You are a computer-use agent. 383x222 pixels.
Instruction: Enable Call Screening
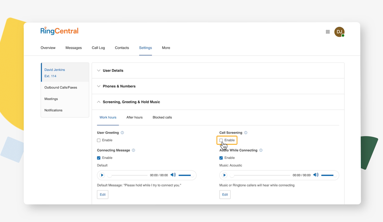[221, 140]
